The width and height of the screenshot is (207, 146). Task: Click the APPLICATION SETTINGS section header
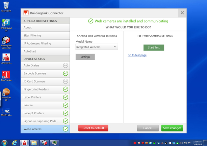click(45, 21)
